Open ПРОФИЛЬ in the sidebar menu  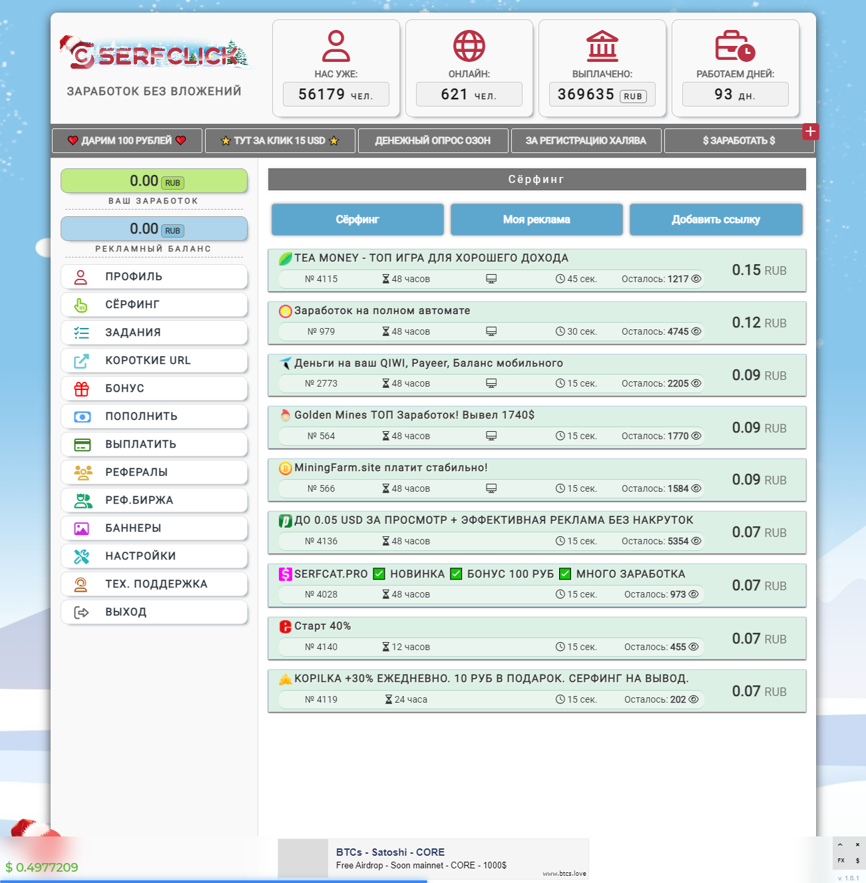click(x=154, y=277)
